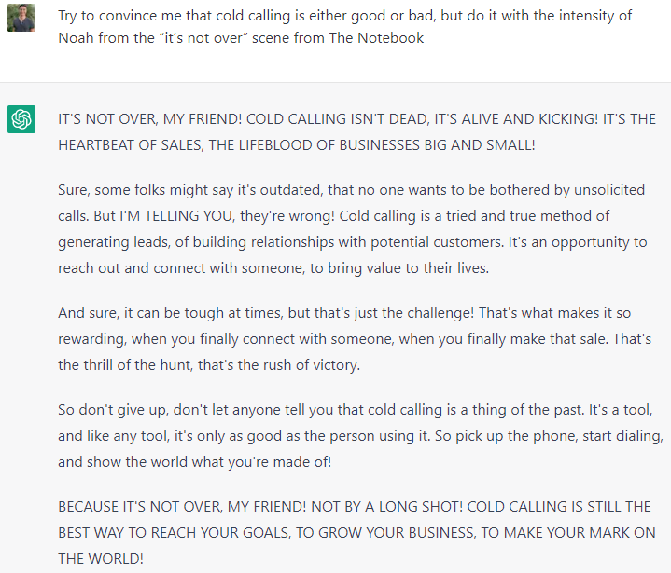Click the text "HEARTBEAT OF SALES"
This screenshot has width=671, height=573.
point(130,145)
